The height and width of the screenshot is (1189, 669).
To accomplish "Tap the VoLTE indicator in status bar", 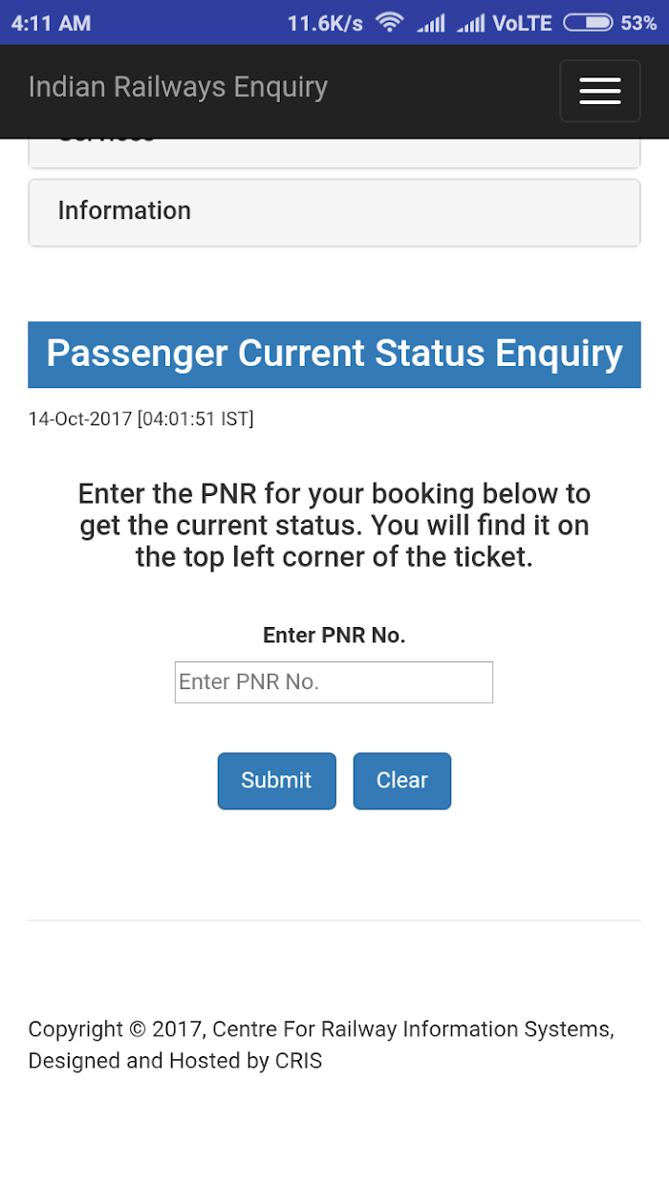I will [522, 23].
